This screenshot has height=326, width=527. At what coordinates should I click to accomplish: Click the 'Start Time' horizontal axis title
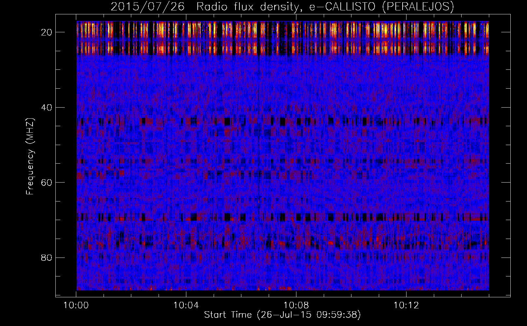click(x=228, y=315)
